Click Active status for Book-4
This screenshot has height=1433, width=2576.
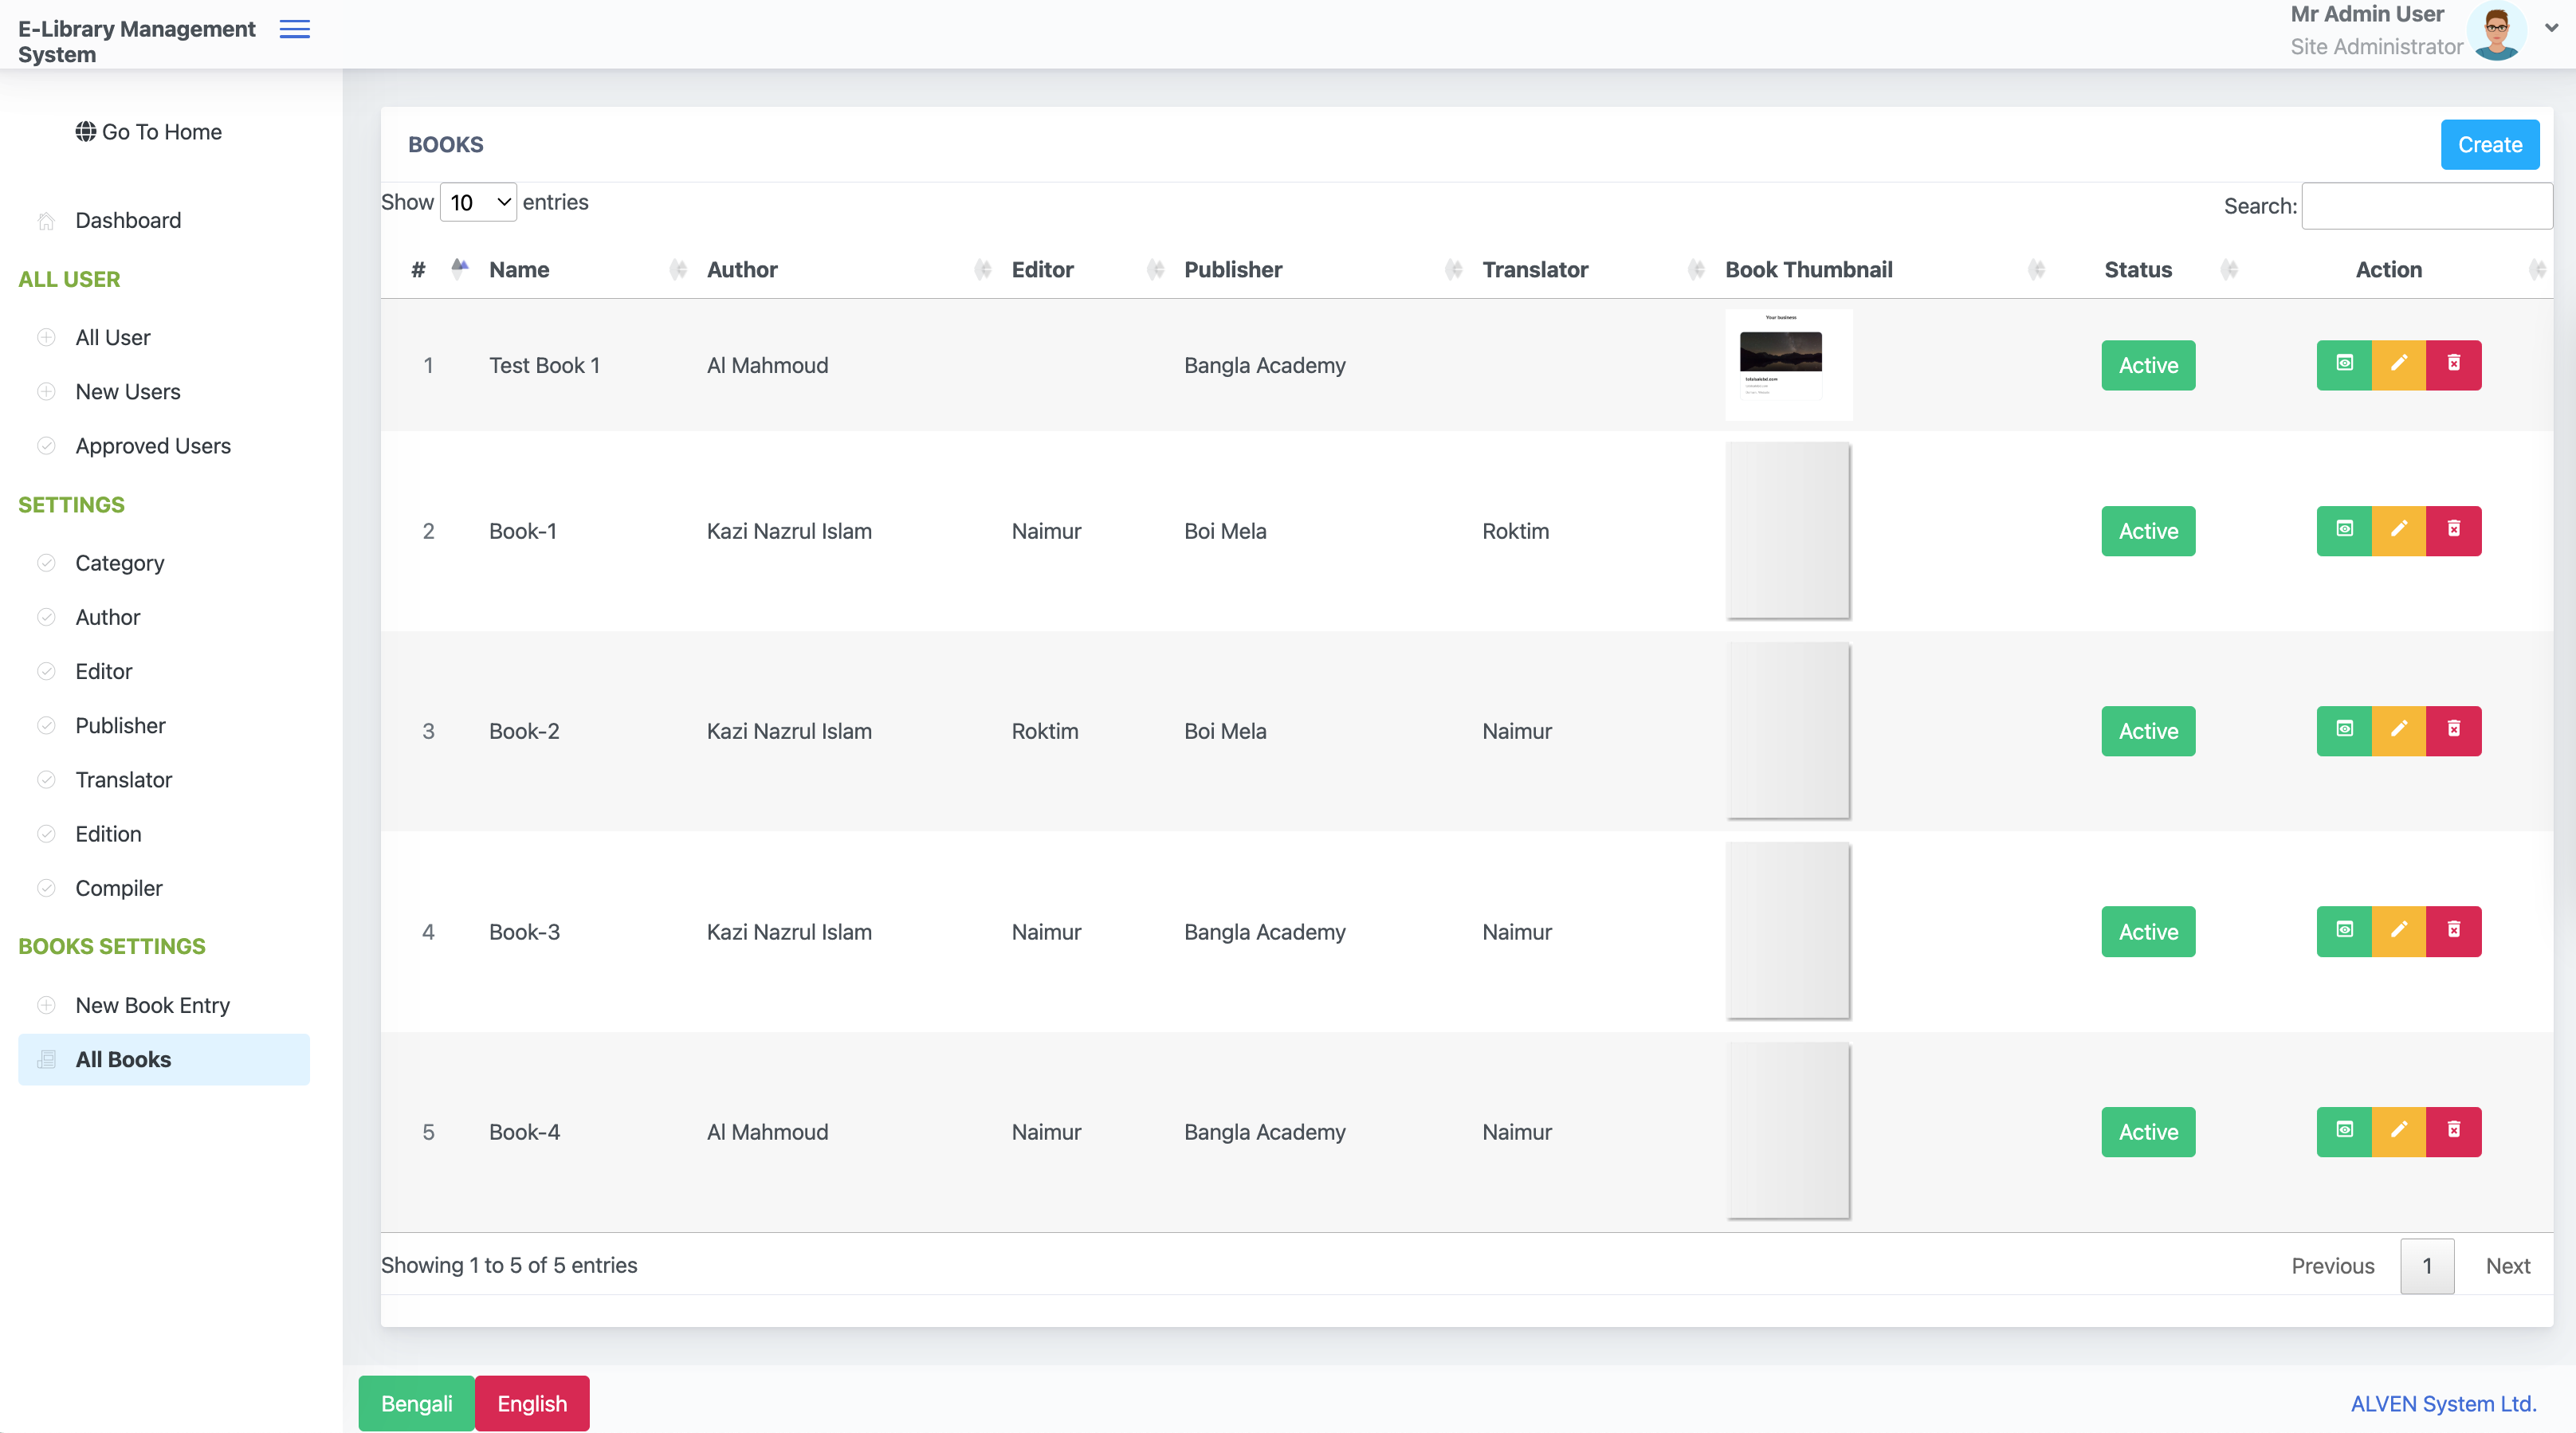pyautogui.click(x=2148, y=1132)
